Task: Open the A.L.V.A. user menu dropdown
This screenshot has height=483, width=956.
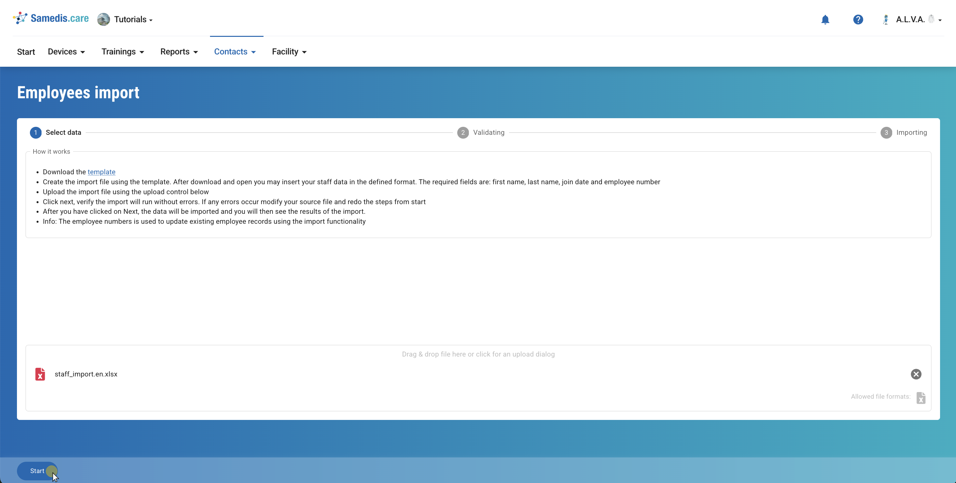Action: point(940,20)
